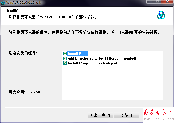The image size is (174, 123).
Task: Click the 易采站长站 watermark text
Action: (x=158, y=112)
